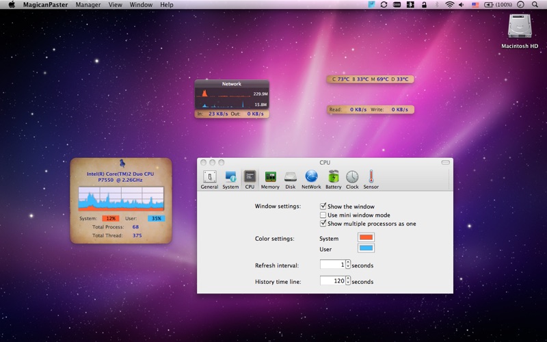Adjust the History time line stepper
547x342 pixels.
point(348,280)
